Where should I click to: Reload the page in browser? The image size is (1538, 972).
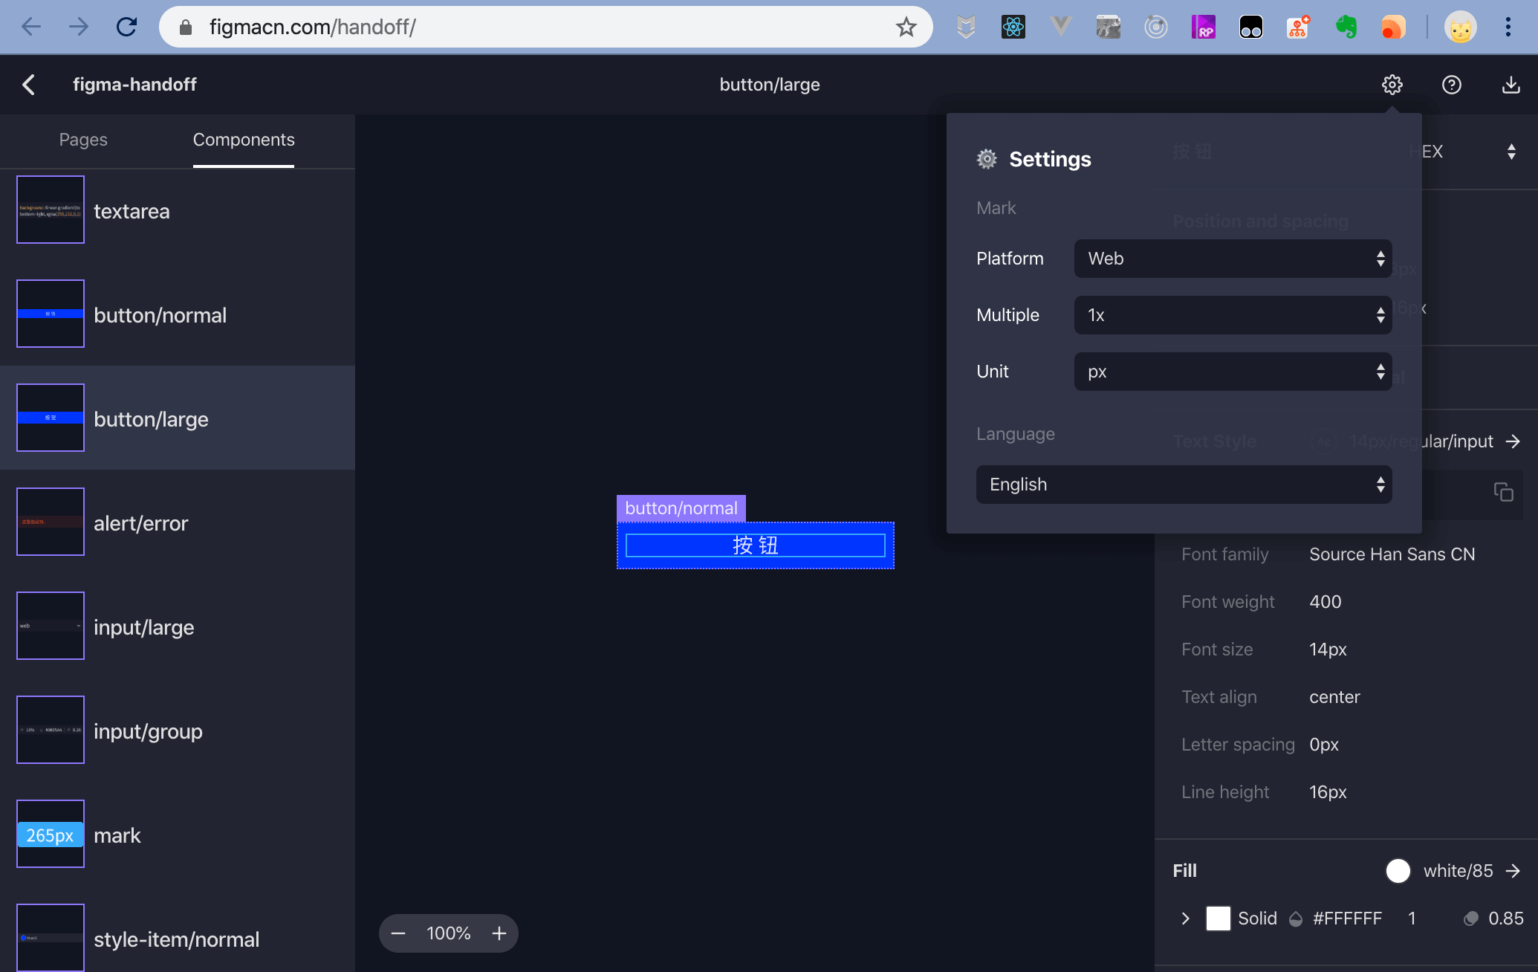tap(127, 27)
